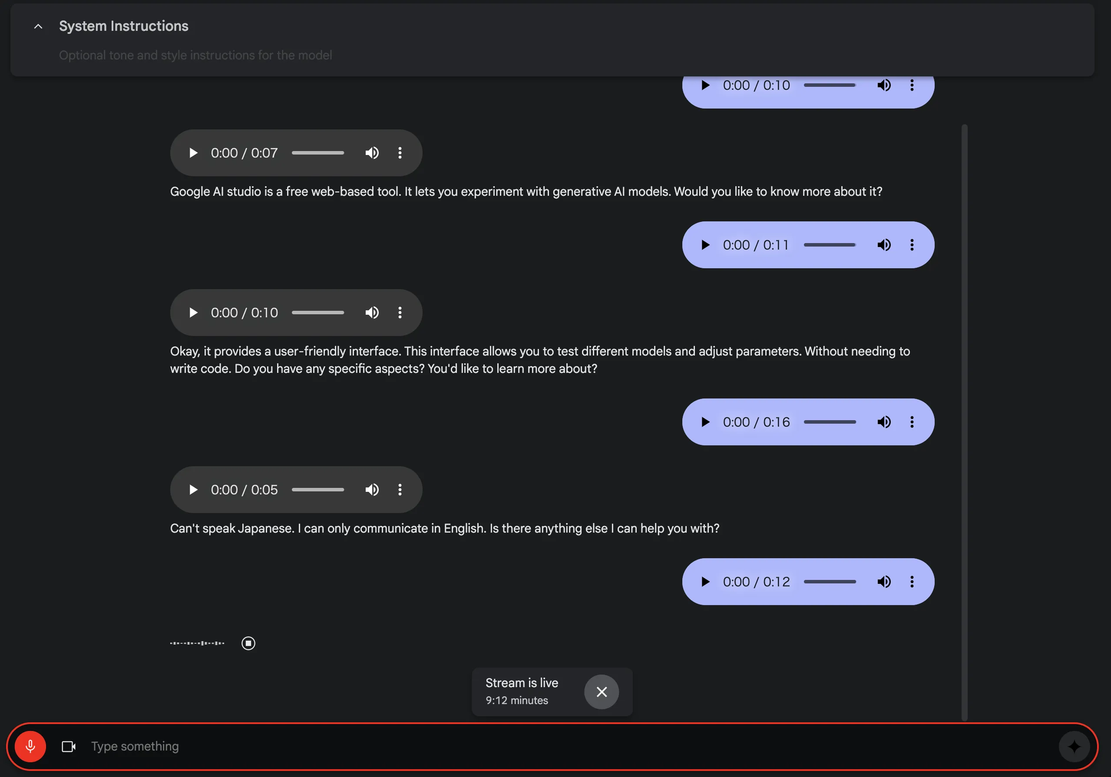This screenshot has height=777, width=1111.
Task: Open more options for 0:11 audio
Action: click(912, 245)
